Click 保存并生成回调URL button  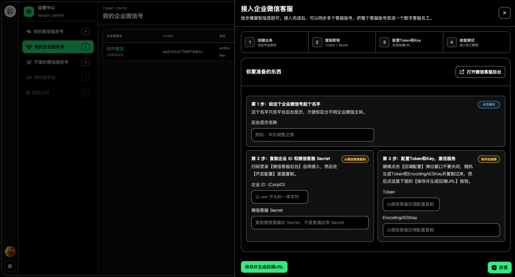pos(264,267)
